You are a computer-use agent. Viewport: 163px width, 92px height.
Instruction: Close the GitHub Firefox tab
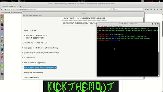point(18,6)
